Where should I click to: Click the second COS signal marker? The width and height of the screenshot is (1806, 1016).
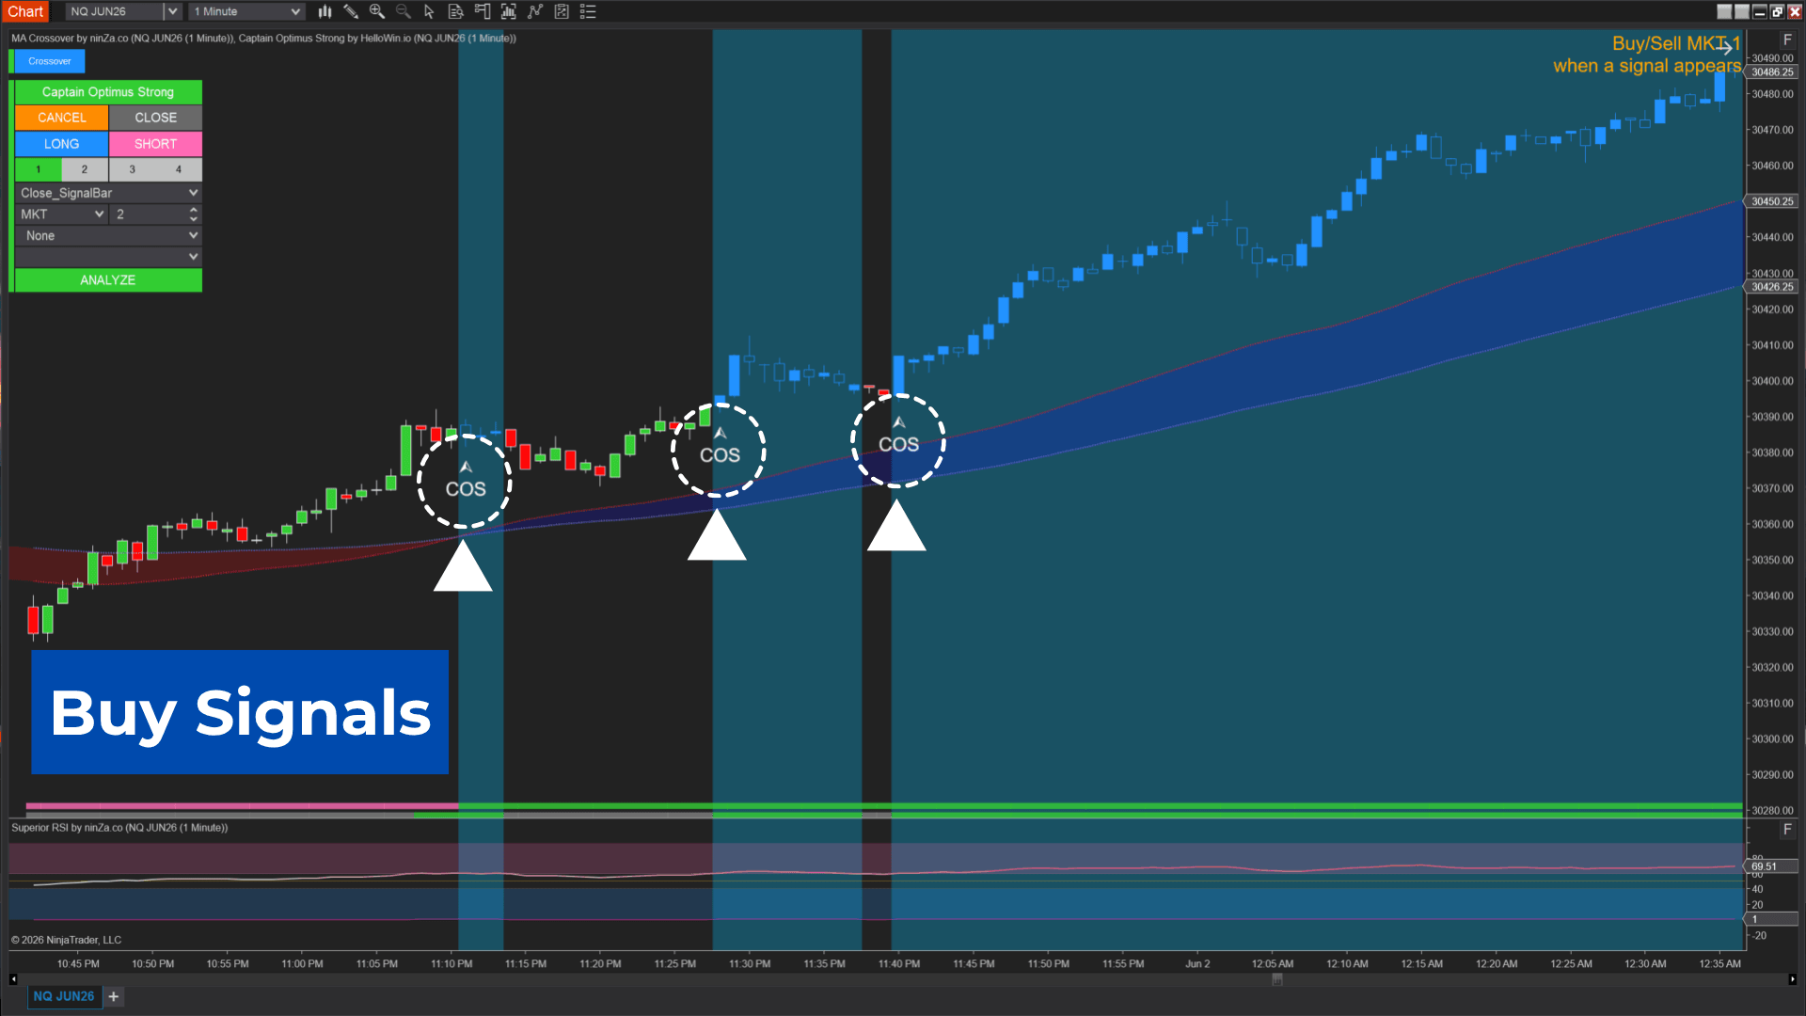click(x=720, y=447)
